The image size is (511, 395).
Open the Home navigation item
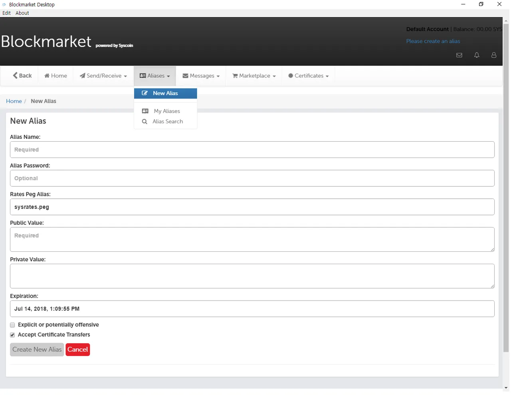tap(55, 76)
